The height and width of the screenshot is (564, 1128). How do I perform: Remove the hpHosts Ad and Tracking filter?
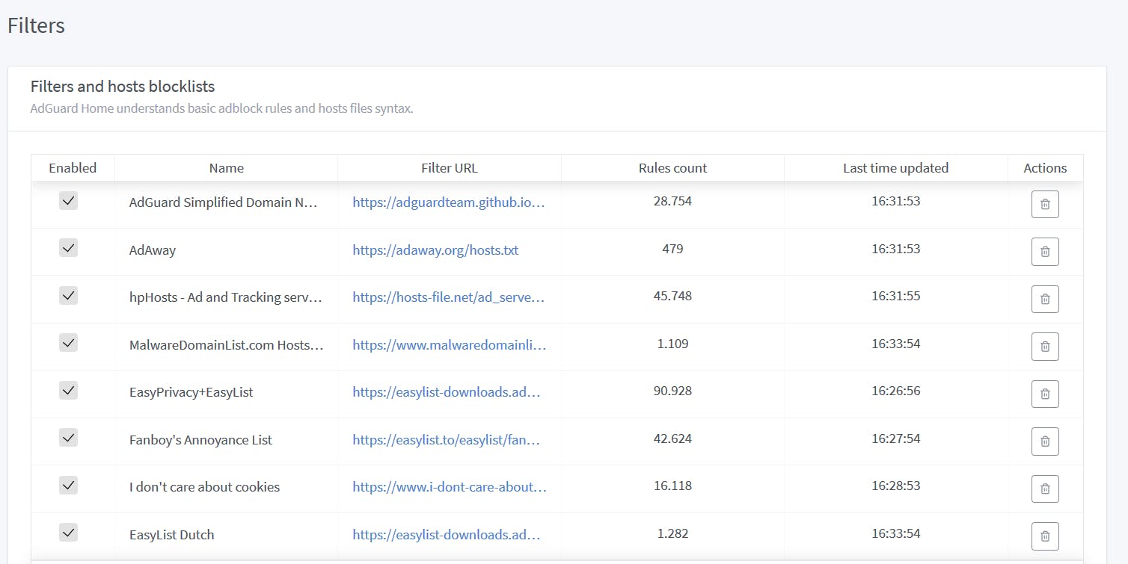point(1045,299)
